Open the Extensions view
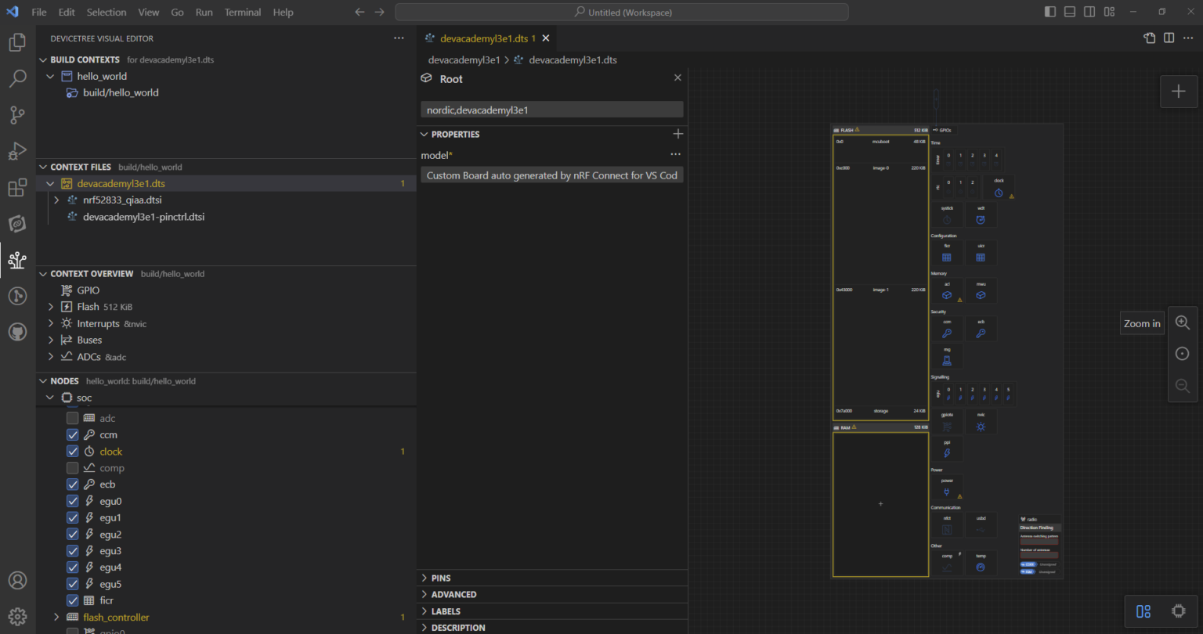 (17, 188)
